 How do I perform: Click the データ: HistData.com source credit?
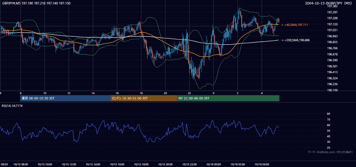[x=330, y=152]
